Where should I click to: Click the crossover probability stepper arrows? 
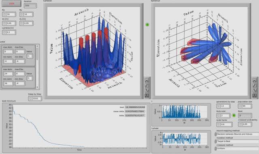click(240, 124)
